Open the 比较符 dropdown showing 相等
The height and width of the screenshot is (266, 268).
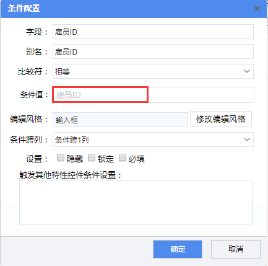(x=153, y=71)
